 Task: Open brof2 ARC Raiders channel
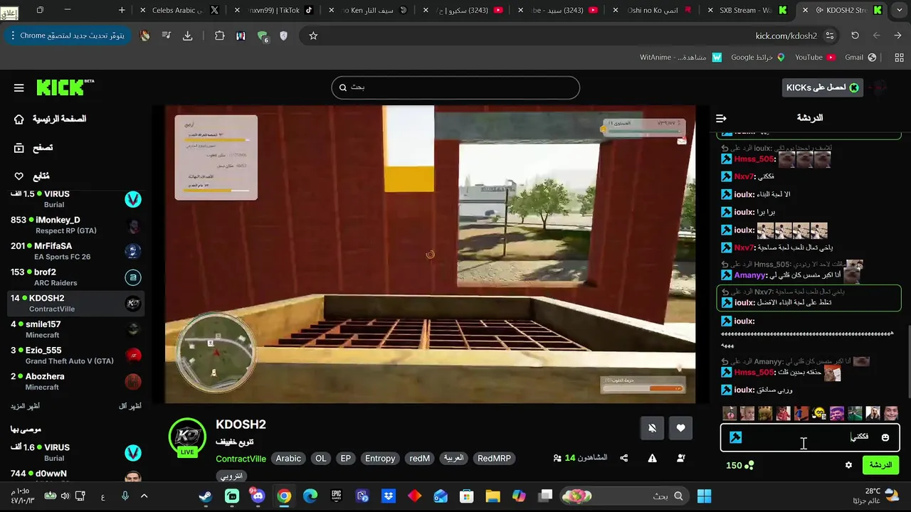point(75,277)
